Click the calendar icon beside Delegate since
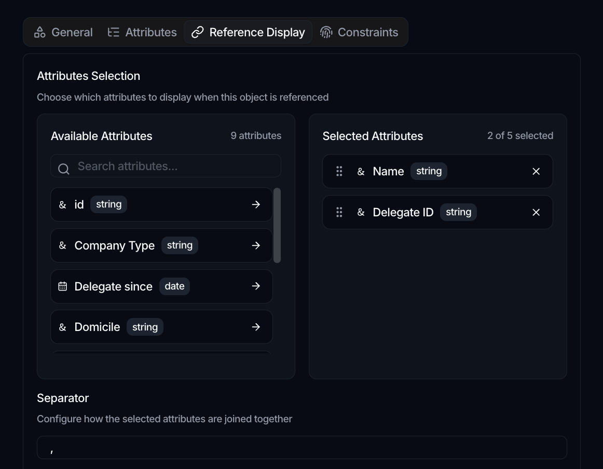This screenshot has width=603, height=469. click(63, 286)
